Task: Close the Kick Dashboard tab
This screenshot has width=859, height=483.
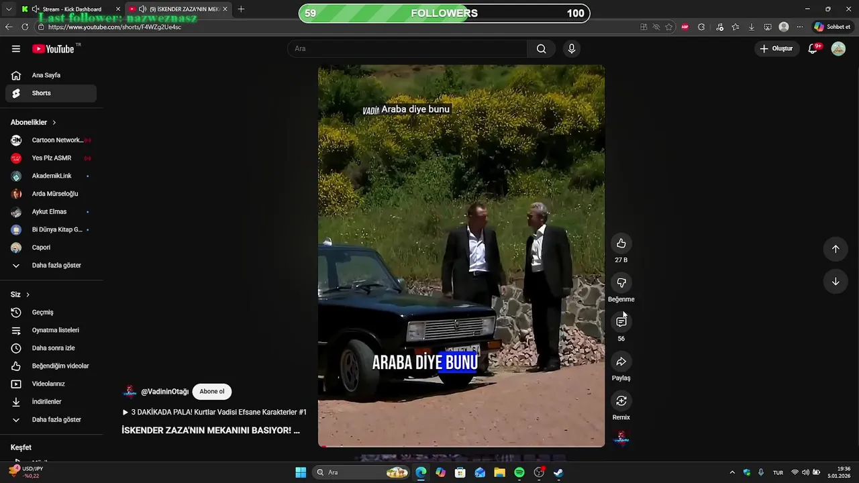Action: (118, 9)
